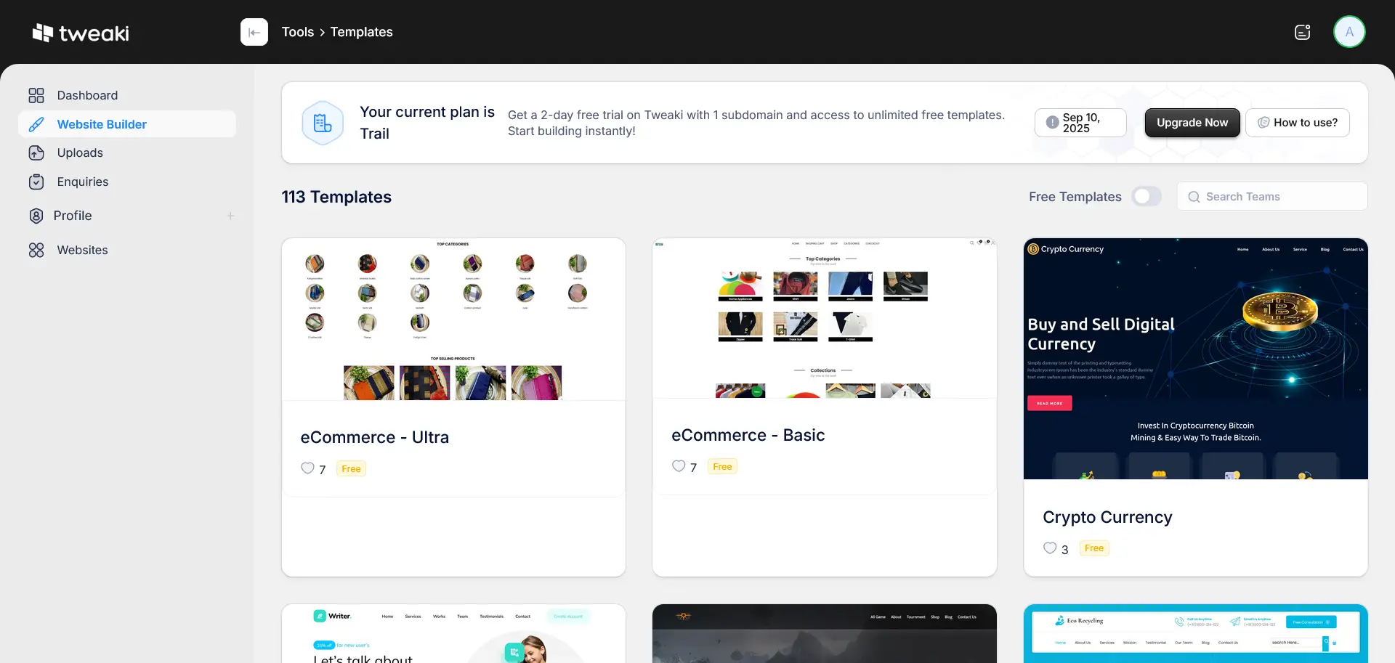This screenshot has height=663, width=1395.
Task: Like the eCommerce - Ultra template heart
Action: click(x=307, y=468)
